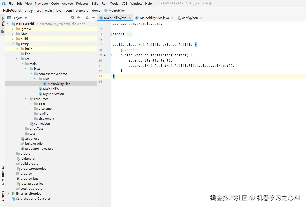
Task: Collapse the entry module
Action: [x=13, y=44]
